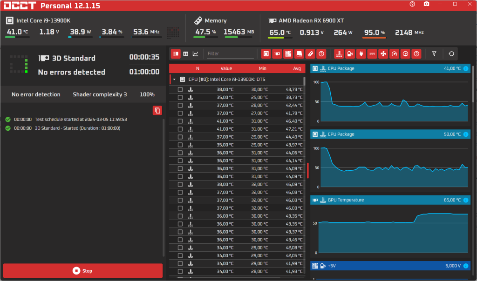This screenshot has height=281, width=477.
Task: Click the test log panel scrollbar
Action: click(164, 188)
